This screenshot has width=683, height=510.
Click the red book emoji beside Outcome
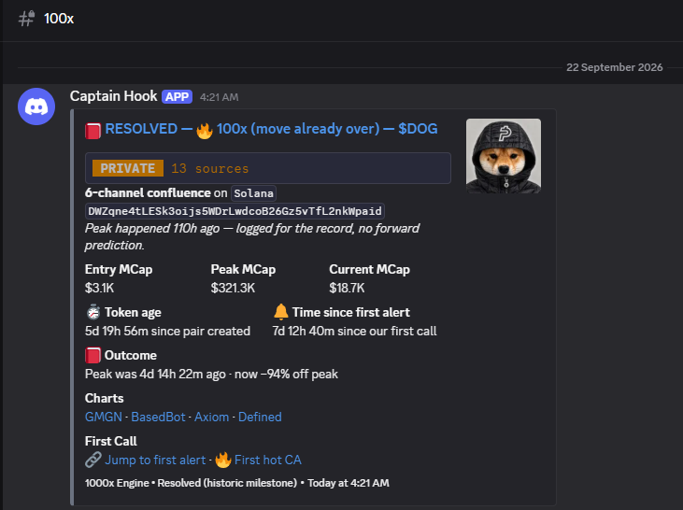tap(92, 355)
